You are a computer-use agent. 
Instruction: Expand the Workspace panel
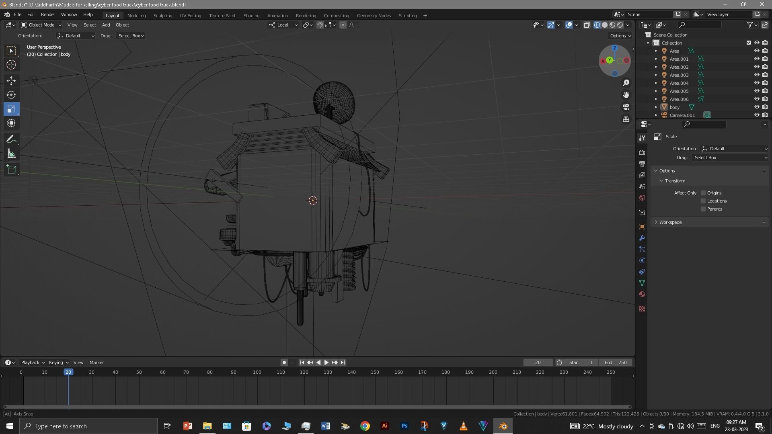click(670, 222)
